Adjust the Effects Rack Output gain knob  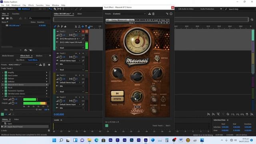[x=13, y=103]
